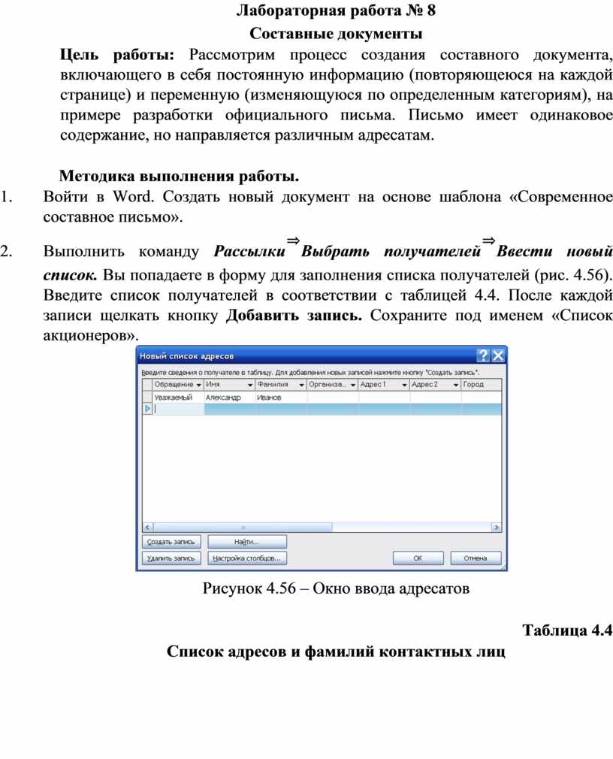Viewport: 613px width, 759px height.
Task: Confirm the dialog with ОК
Action: pos(418,558)
